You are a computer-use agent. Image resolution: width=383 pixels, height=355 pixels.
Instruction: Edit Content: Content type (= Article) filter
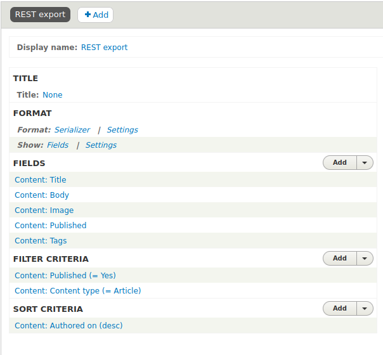tap(78, 291)
